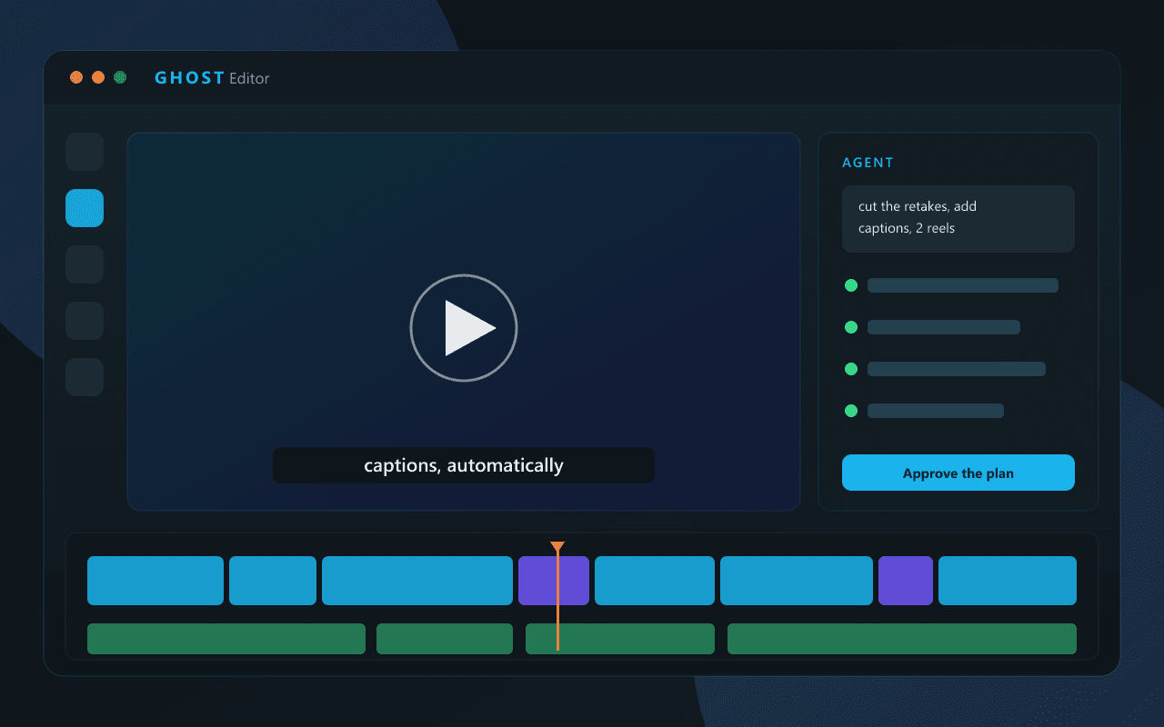Select the blue clip right after the playhead's purple clip

point(655,581)
